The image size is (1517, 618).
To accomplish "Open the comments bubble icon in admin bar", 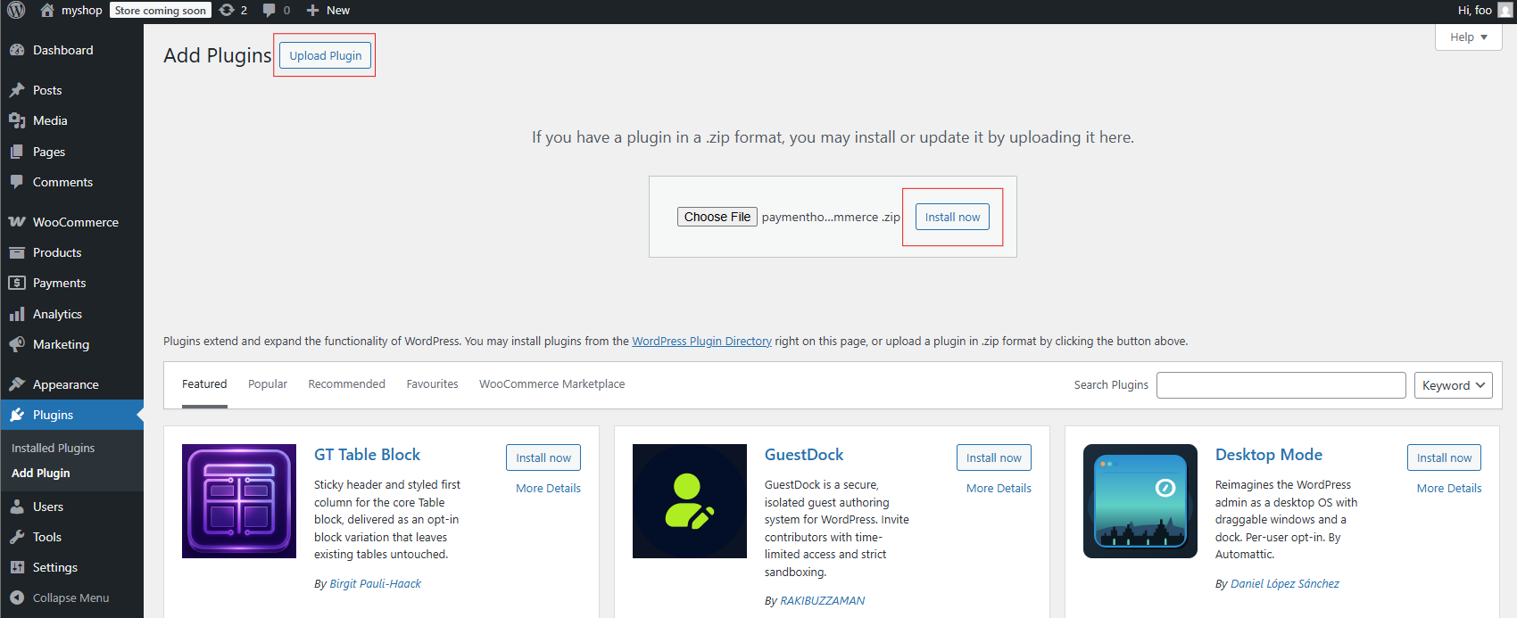I will point(269,10).
